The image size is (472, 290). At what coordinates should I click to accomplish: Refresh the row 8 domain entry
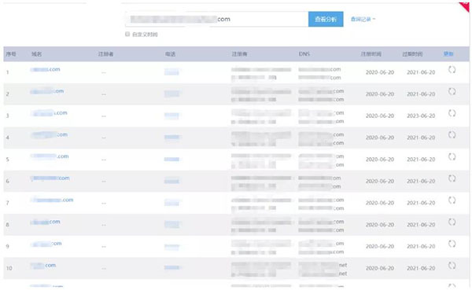pyautogui.click(x=452, y=222)
